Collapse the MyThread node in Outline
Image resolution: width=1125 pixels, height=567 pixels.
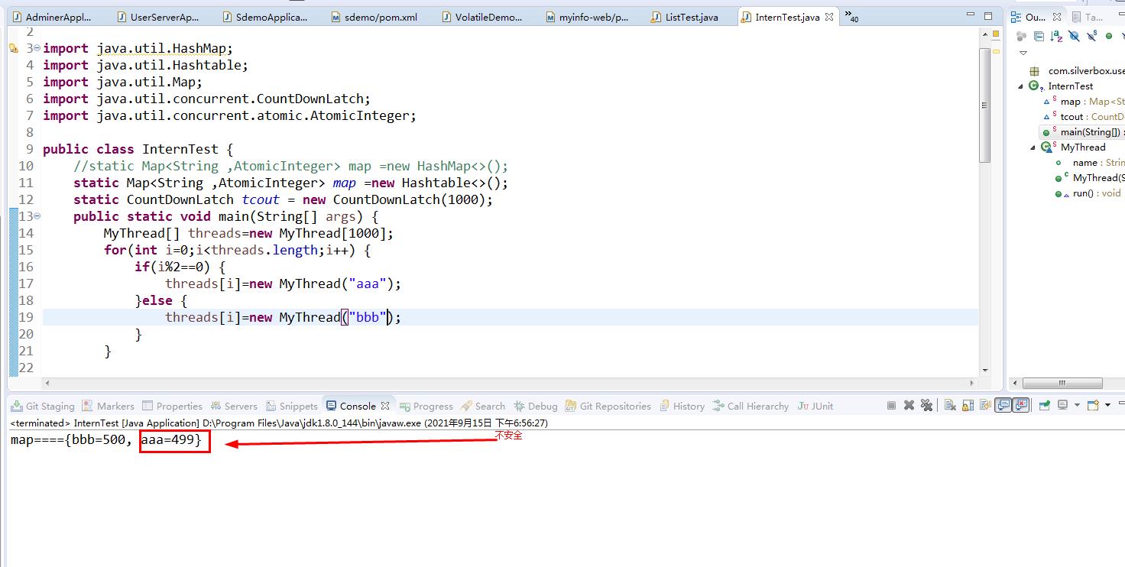point(1033,147)
